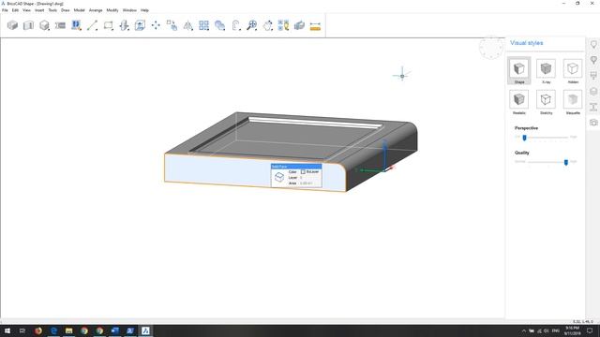
Task: Select the wall/slab tool icon
Action: click(28, 25)
